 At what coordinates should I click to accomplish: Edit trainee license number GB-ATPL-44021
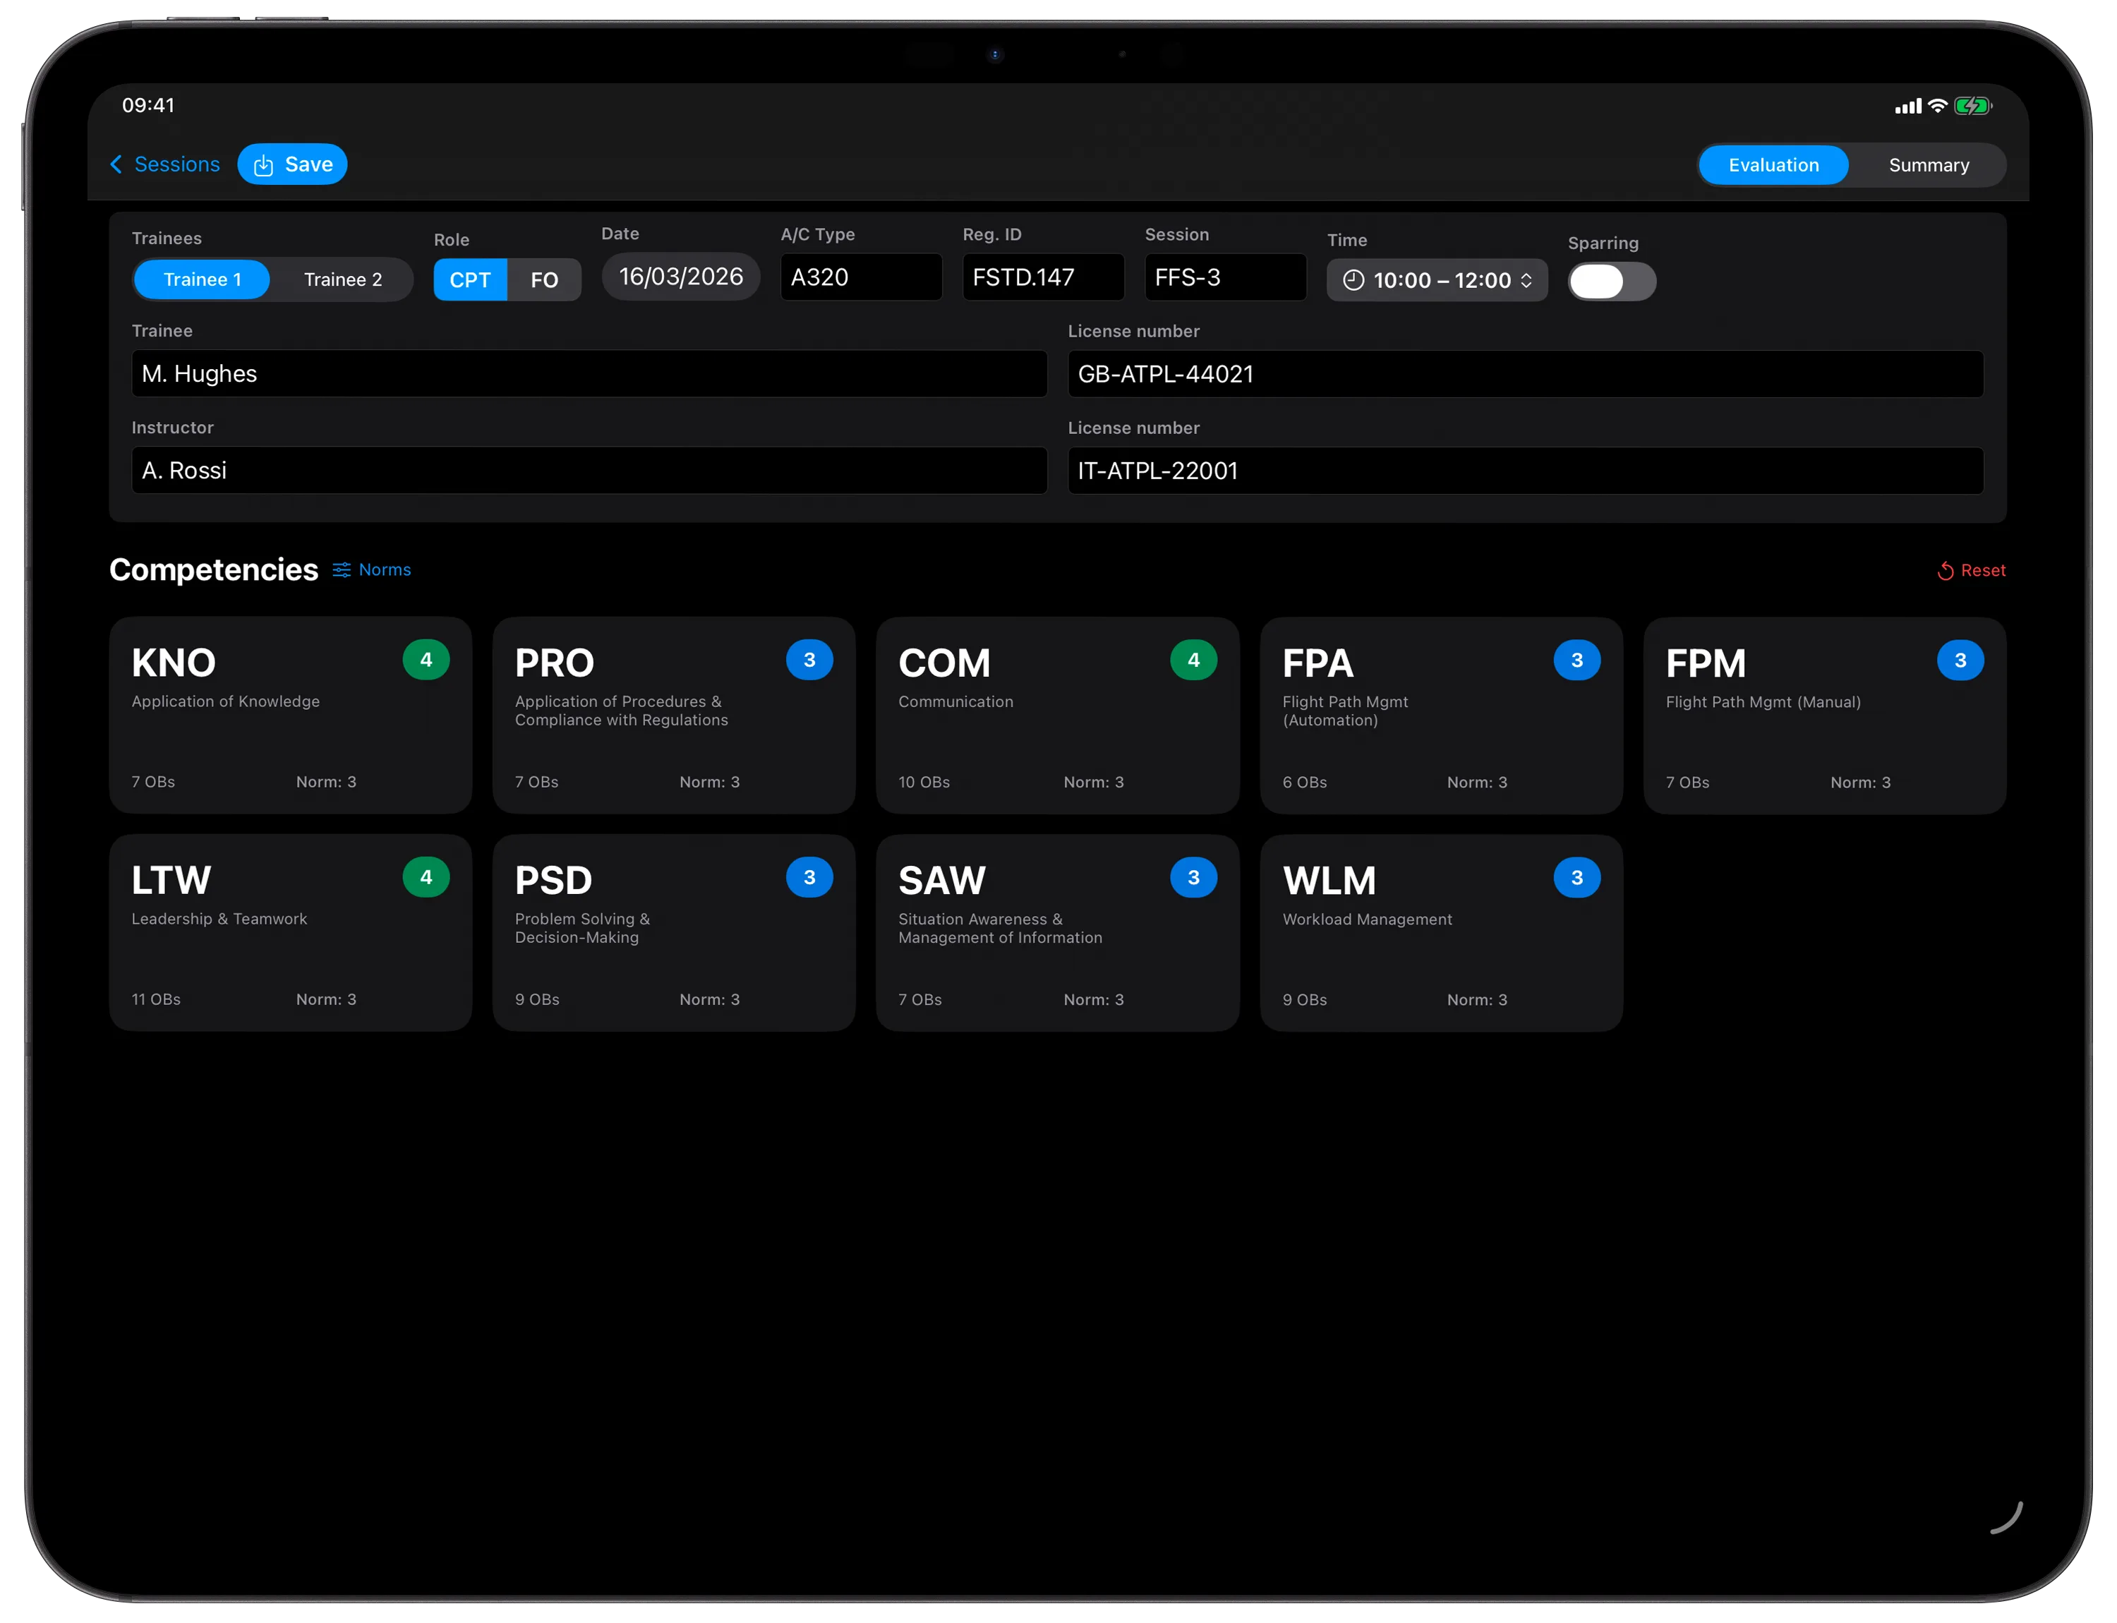tap(1525, 374)
